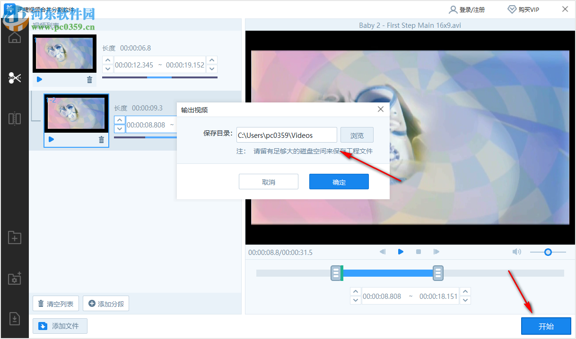The width and height of the screenshot is (576, 339).
Task: Click the left trim handle on timeline
Action: [336, 273]
